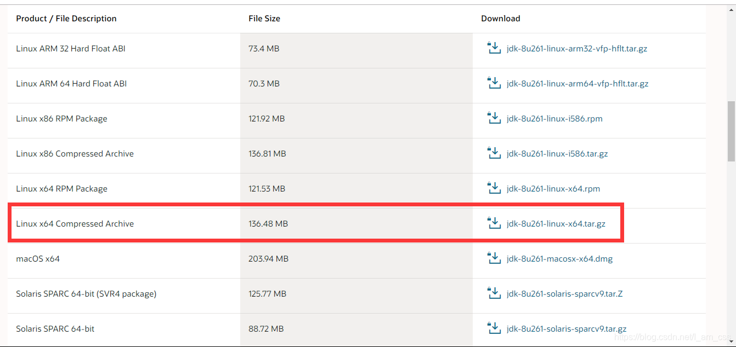Select the last row's 'Solaris SPARC 64-bit' text
The width and height of the screenshot is (736, 347).
[x=55, y=329]
